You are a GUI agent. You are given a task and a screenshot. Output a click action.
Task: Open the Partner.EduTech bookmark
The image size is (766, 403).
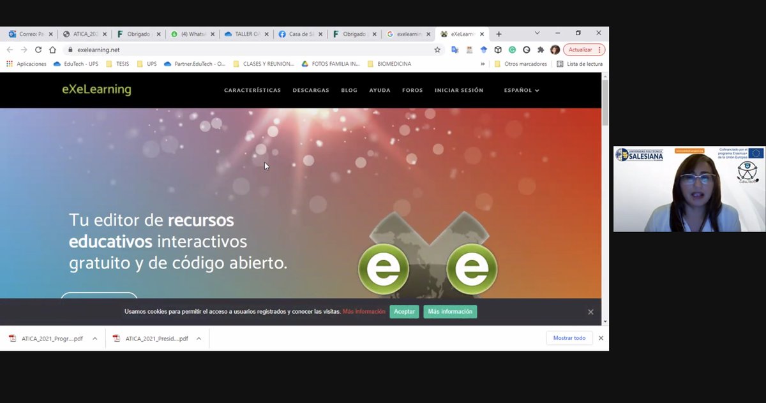(x=195, y=64)
